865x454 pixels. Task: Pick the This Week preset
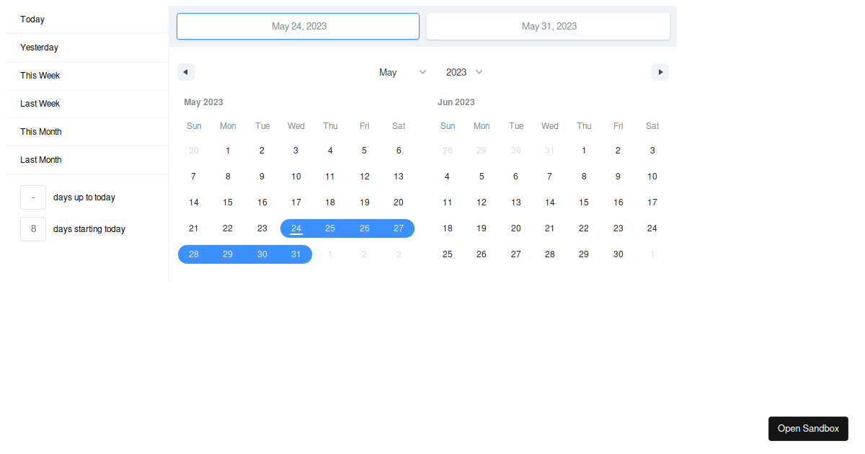click(x=40, y=76)
